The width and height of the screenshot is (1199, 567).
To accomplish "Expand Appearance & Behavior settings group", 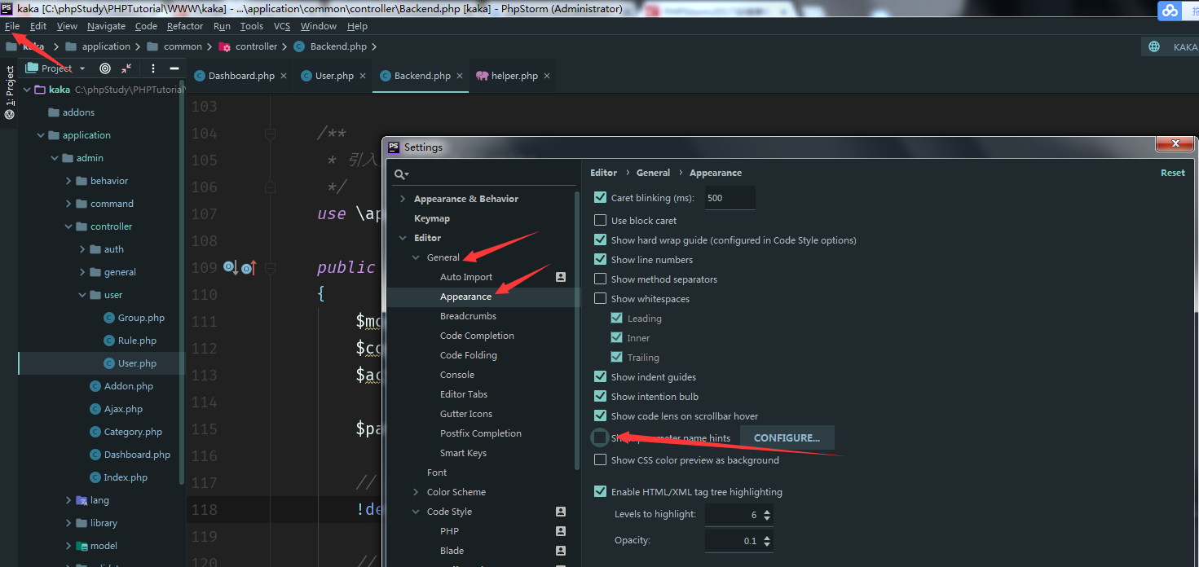I will (403, 199).
